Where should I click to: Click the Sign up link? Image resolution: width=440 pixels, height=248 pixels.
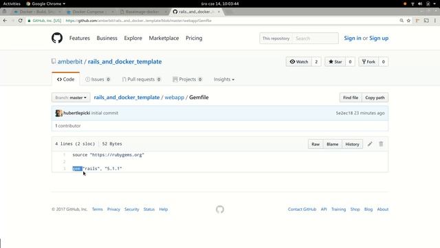(379, 38)
